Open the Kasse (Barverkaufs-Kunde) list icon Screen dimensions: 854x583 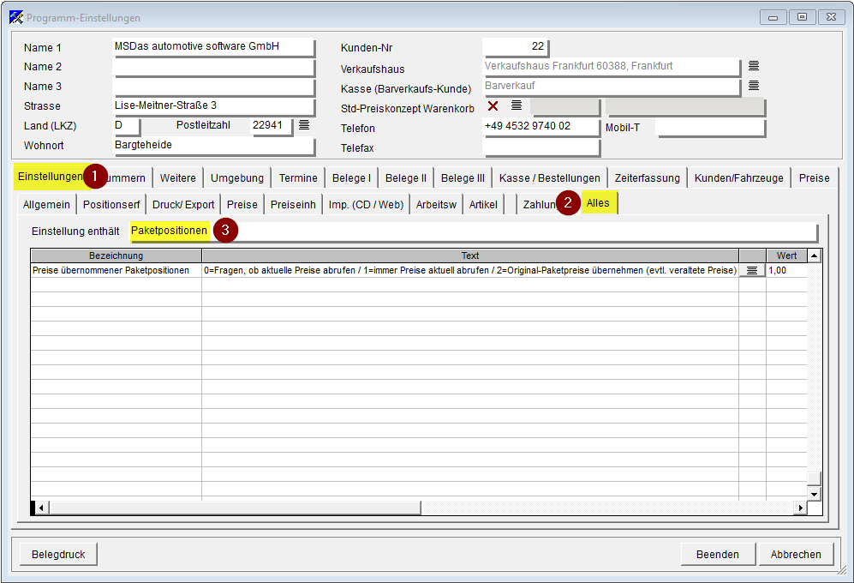point(754,86)
